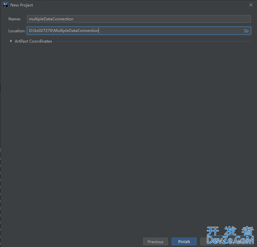
Task: Open folder browser in Location field
Action: coord(246,31)
